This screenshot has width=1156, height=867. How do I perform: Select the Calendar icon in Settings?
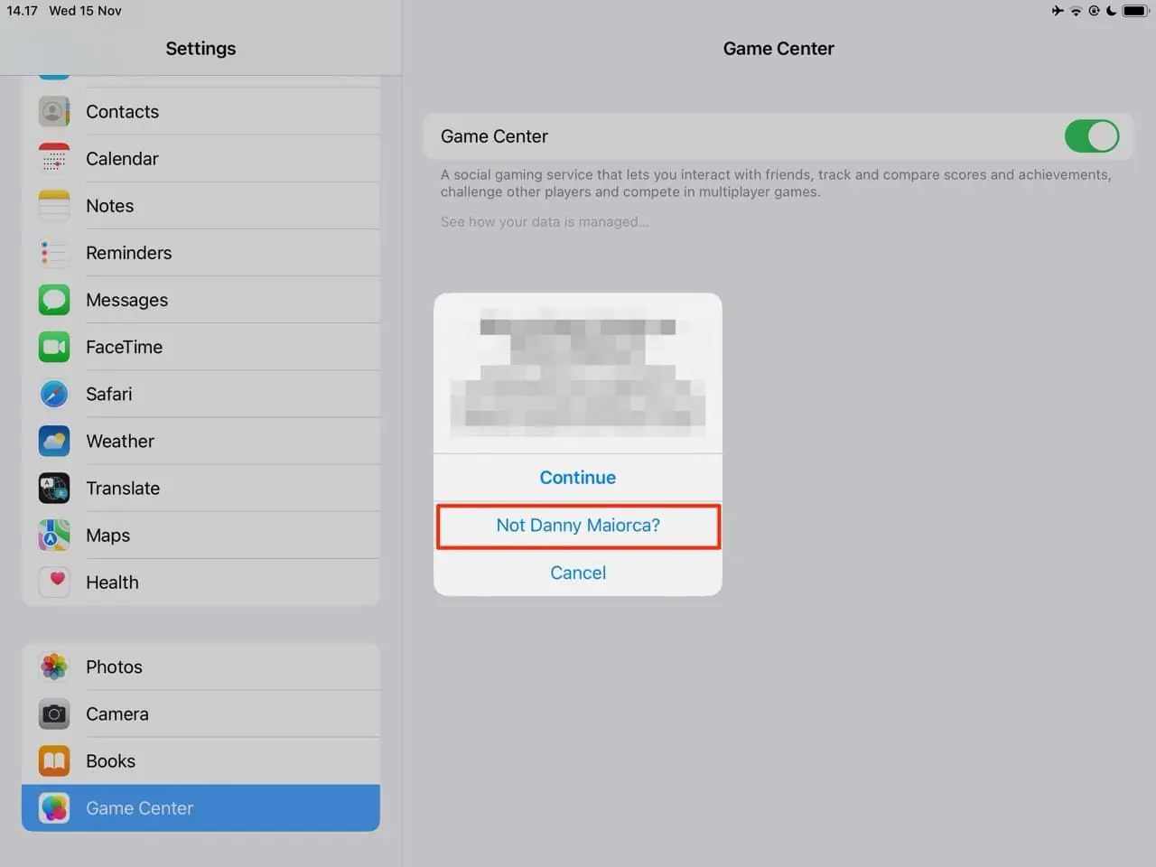point(53,158)
